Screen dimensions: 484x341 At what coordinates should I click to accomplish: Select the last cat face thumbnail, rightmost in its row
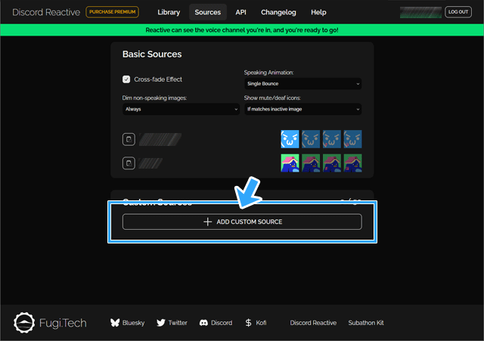(353, 139)
